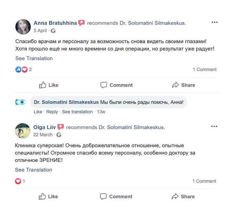Like the Dr. Solomatini Silmakeskus comment
The width and height of the screenshot is (236, 221).
coord(38,112)
